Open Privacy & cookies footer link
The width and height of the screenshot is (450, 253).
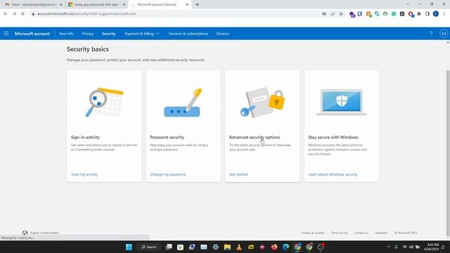click(313, 233)
